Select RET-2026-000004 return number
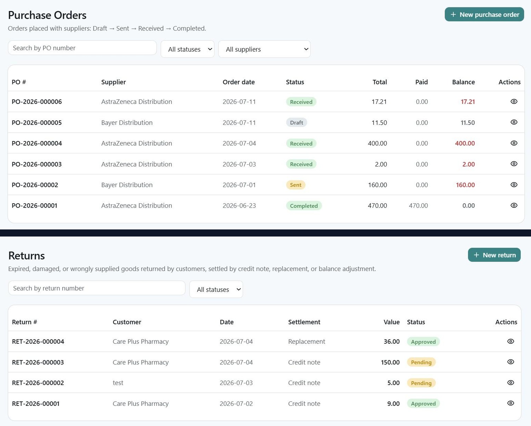 pyautogui.click(x=38, y=342)
